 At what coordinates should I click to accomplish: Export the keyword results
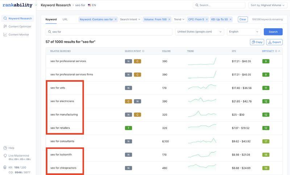point(274,42)
